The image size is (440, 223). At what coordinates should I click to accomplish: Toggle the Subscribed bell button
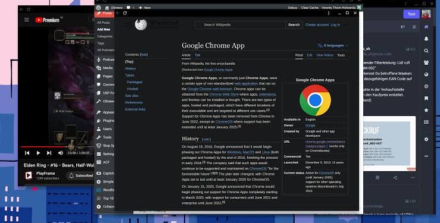81,175
